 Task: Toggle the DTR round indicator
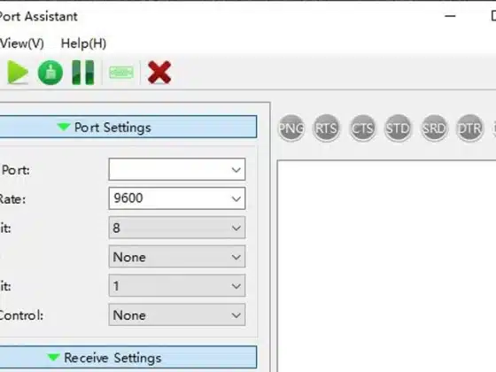469,128
